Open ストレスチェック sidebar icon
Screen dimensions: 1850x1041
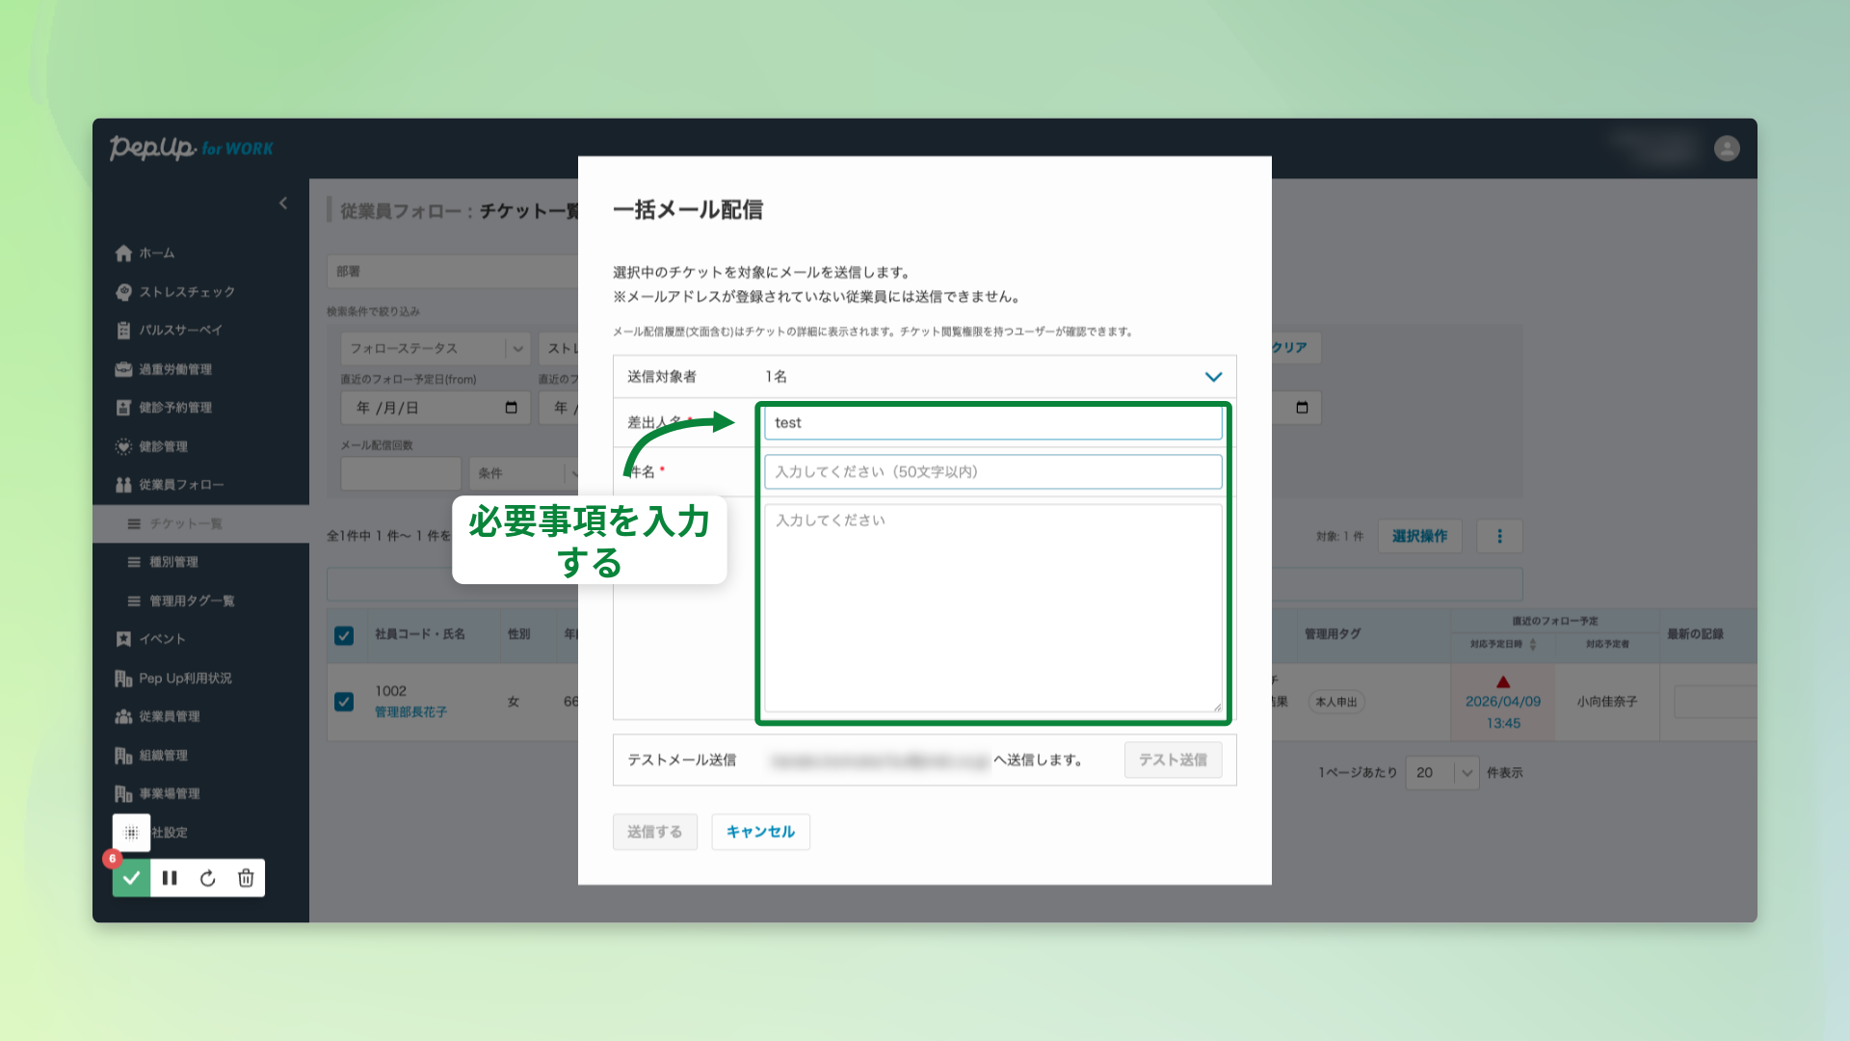coord(123,292)
